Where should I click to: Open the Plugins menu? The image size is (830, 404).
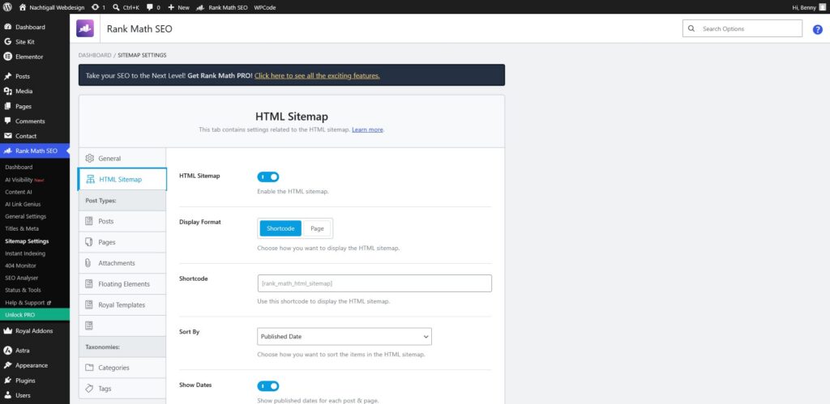pyautogui.click(x=34, y=381)
